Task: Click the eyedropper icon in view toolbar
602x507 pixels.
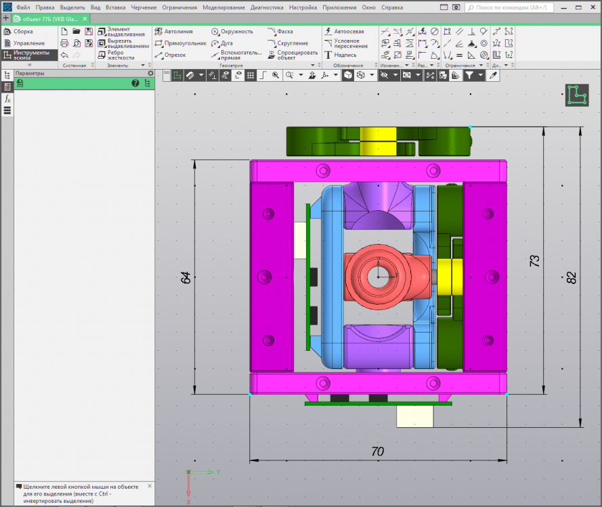Action: 494,76
